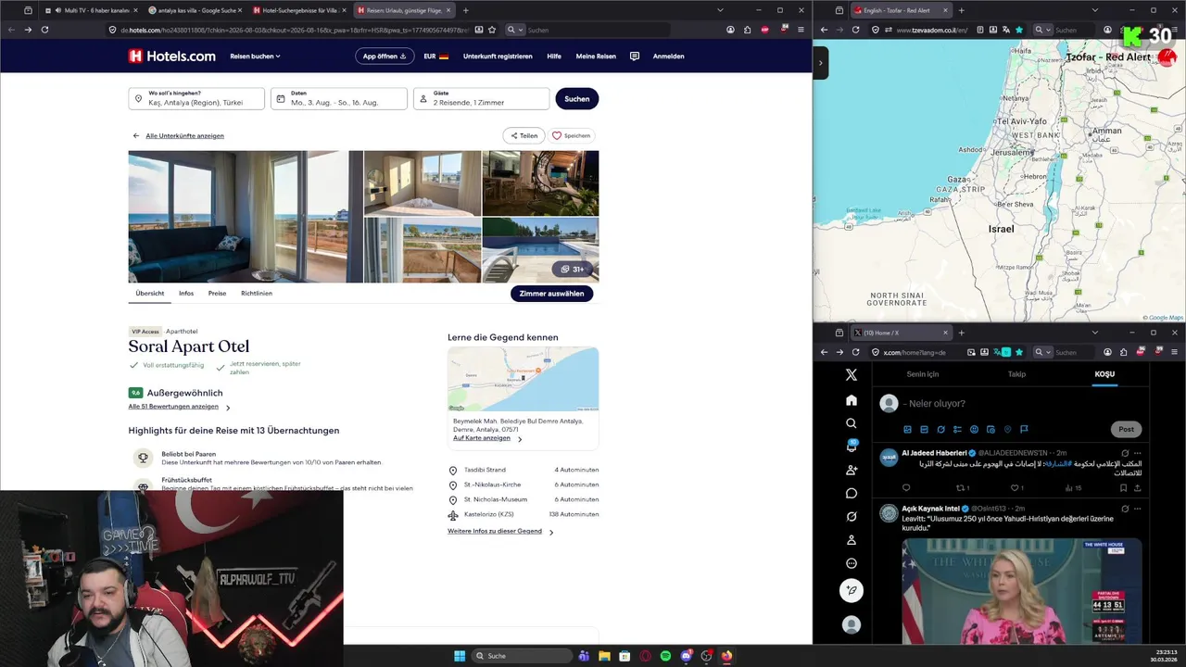Expand more options on Al Jadeed post

pyautogui.click(x=1138, y=453)
